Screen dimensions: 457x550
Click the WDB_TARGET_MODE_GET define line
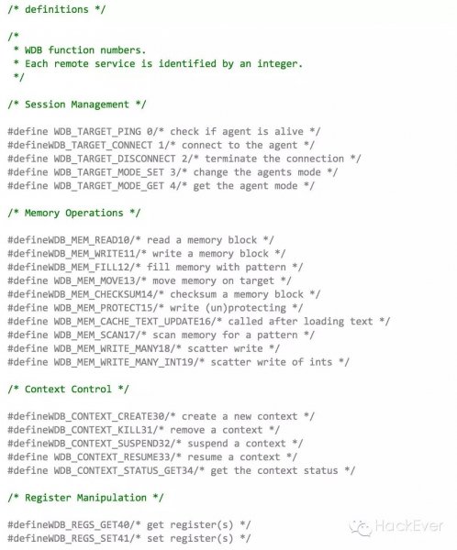[x=161, y=186]
